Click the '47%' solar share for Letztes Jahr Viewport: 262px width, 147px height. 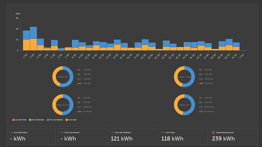click(201, 112)
